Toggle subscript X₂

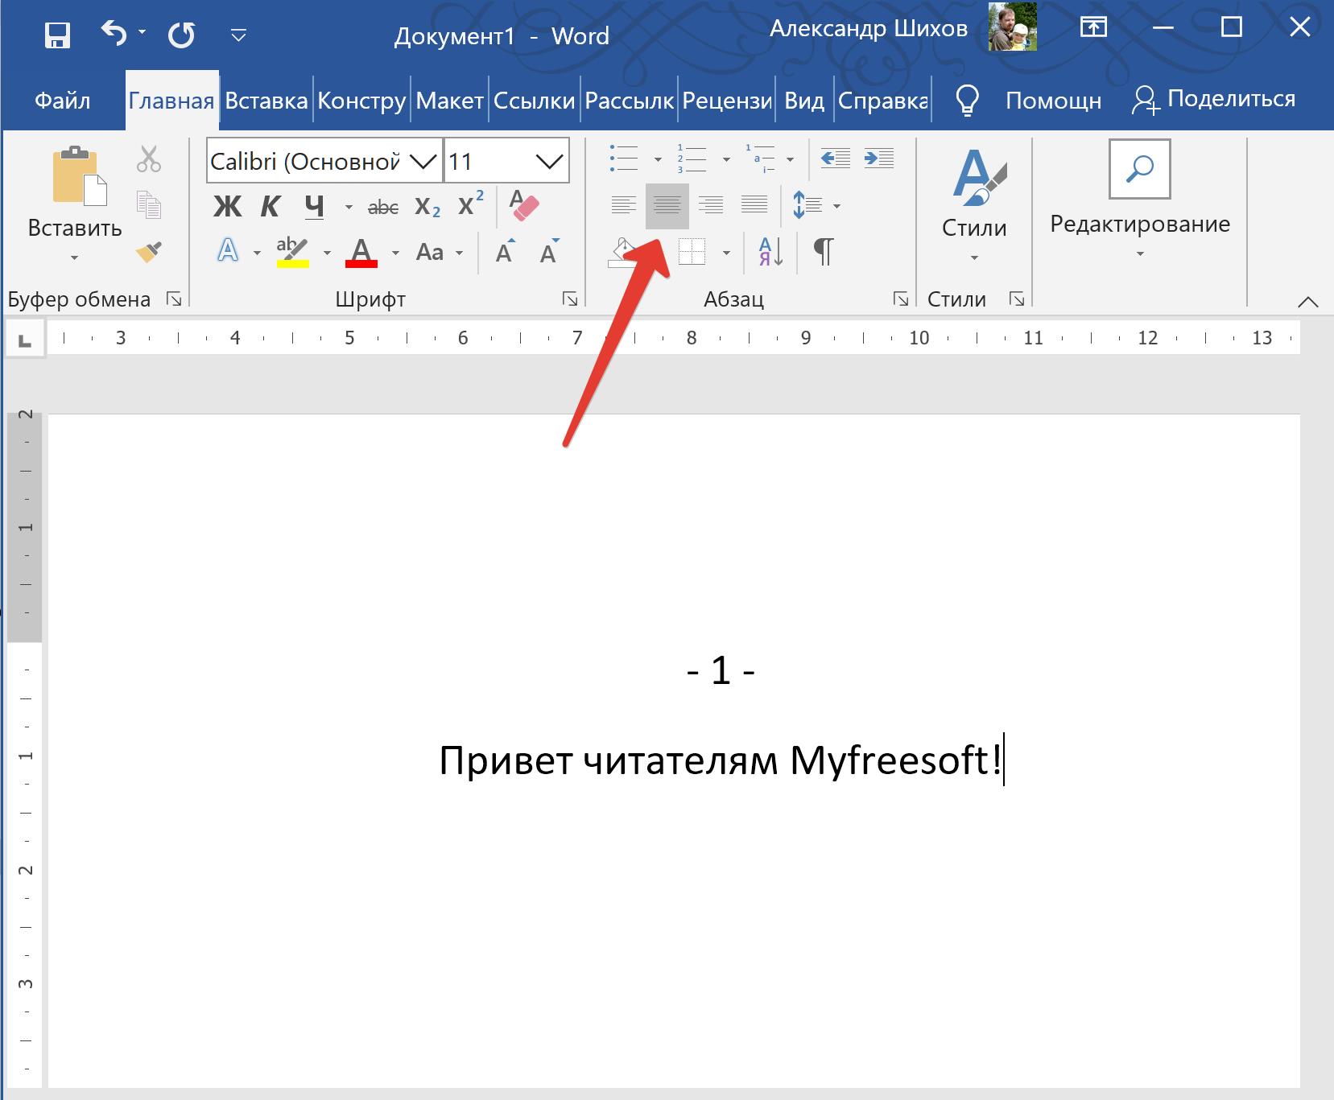[x=427, y=208]
